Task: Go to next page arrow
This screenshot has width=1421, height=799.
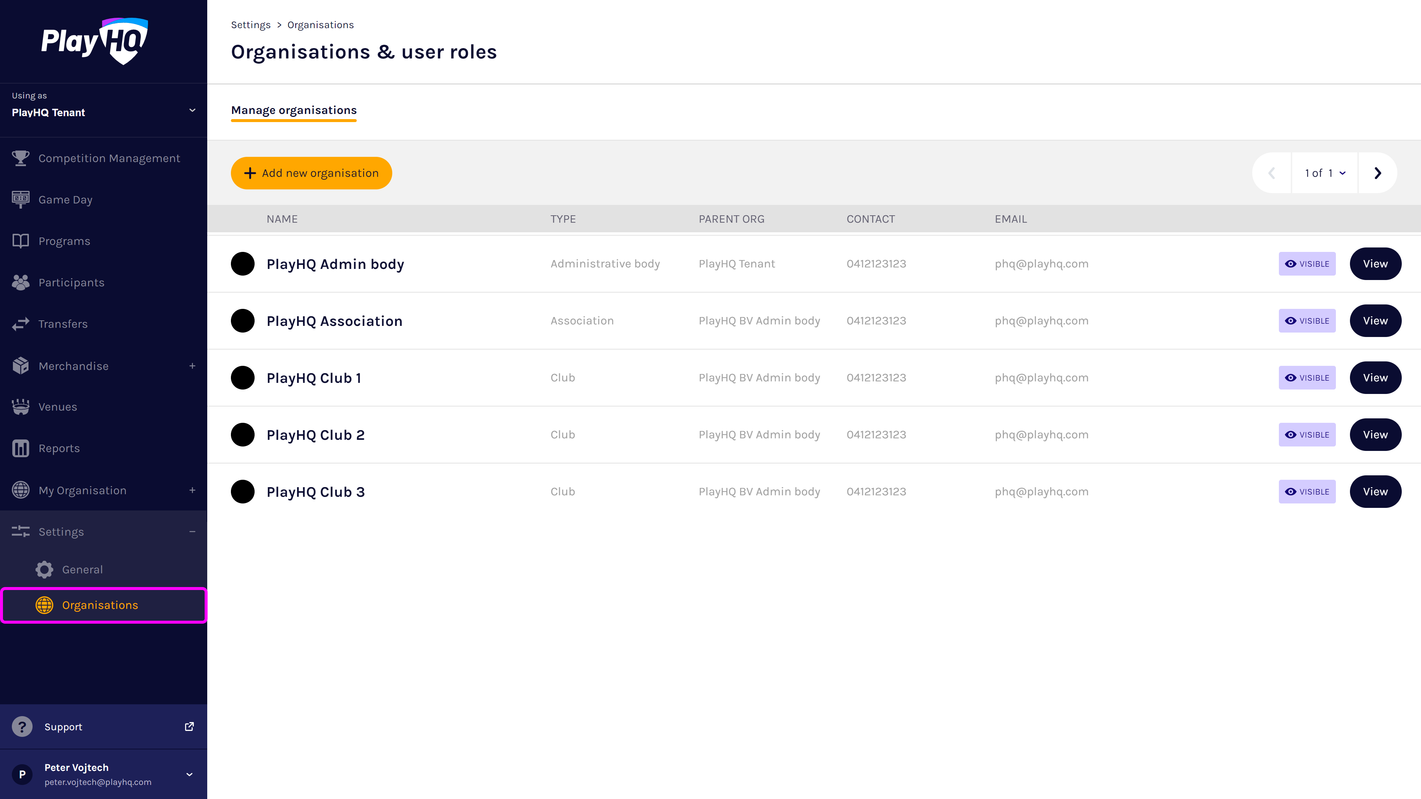Action: pos(1377,173)
